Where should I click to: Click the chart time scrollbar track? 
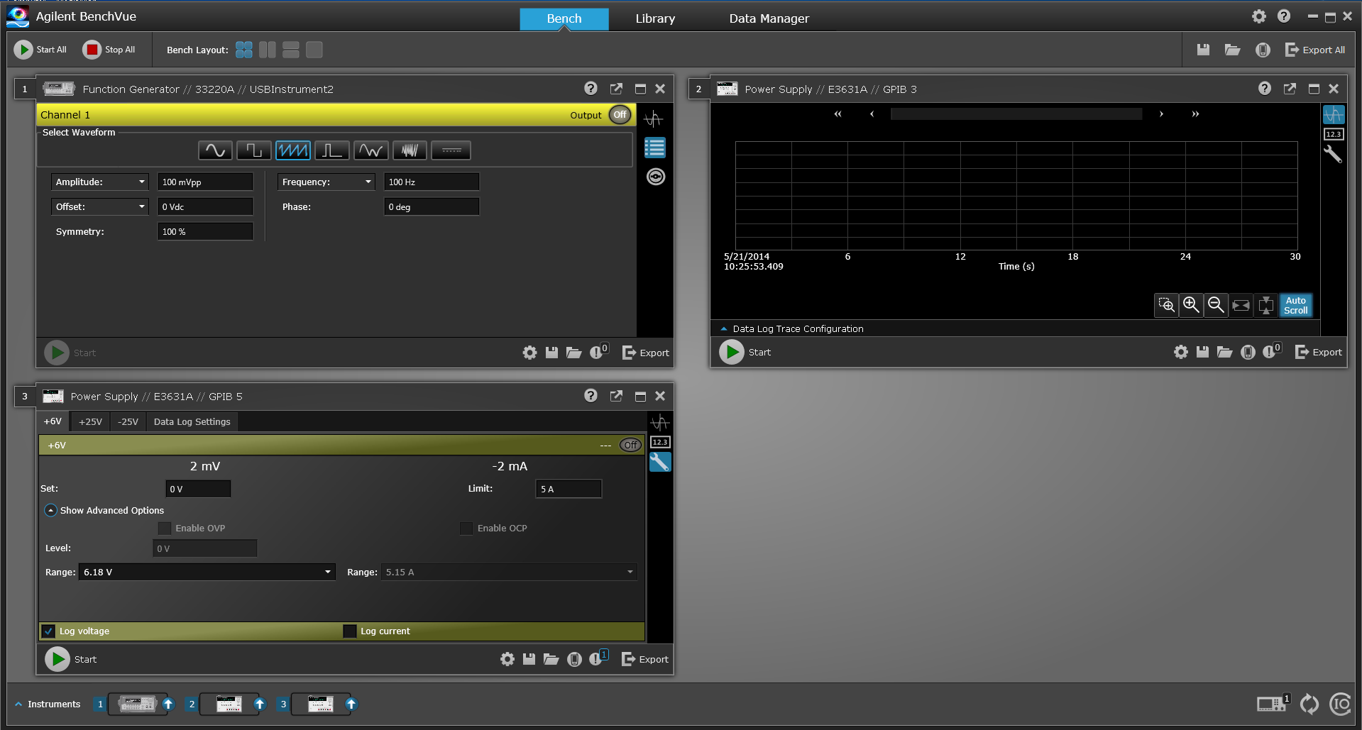1016,114
